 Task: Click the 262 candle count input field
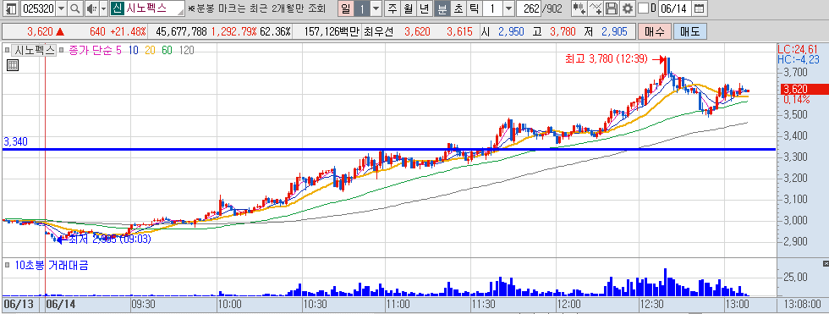pos(529,8)
